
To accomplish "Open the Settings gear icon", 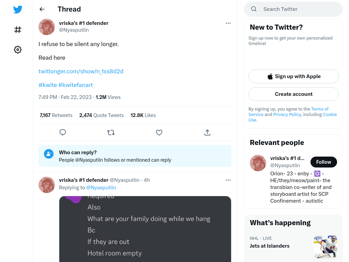I will (x=18, y=50).
